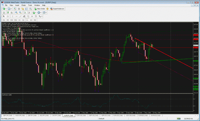
Task: Open the Navigator panel via folder-star icon
Action: point(23,9)
